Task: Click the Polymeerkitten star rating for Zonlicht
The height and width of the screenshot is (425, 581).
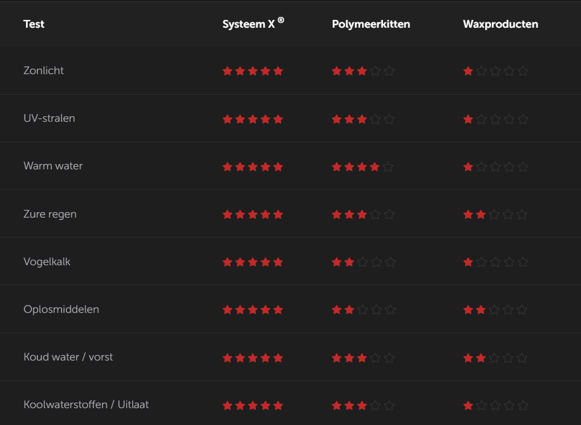Action: [362, 71]
